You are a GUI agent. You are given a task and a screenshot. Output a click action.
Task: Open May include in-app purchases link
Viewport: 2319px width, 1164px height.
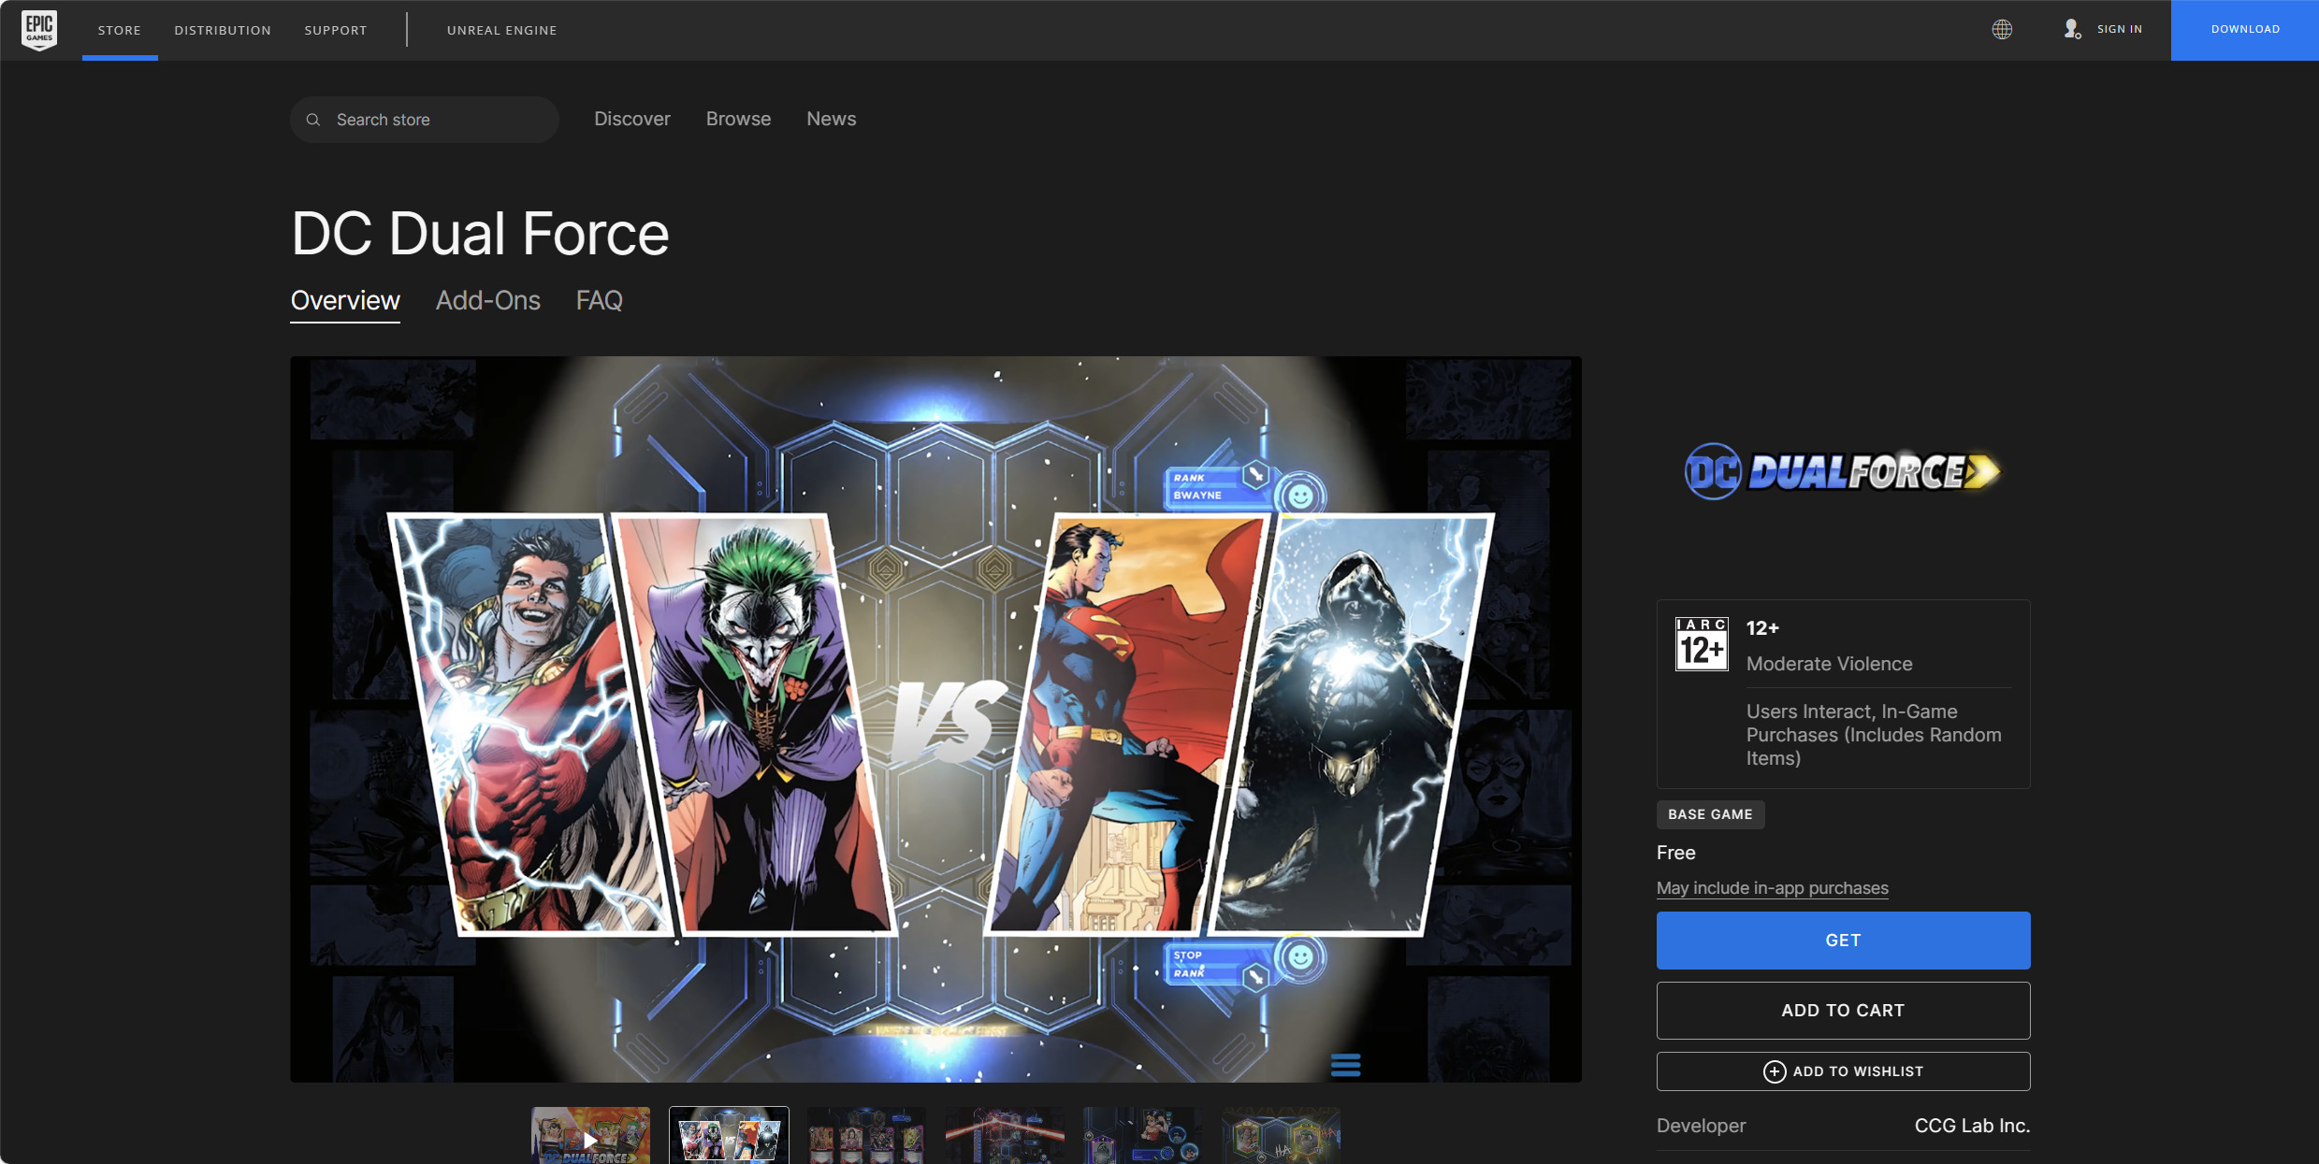[1772, 888]
